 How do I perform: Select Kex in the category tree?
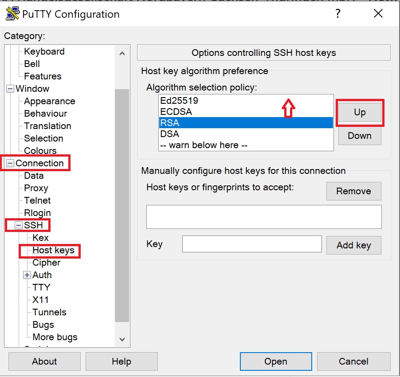click(40, 238)
